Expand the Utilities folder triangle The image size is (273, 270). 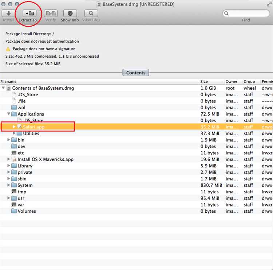click(x=14, y=133)
